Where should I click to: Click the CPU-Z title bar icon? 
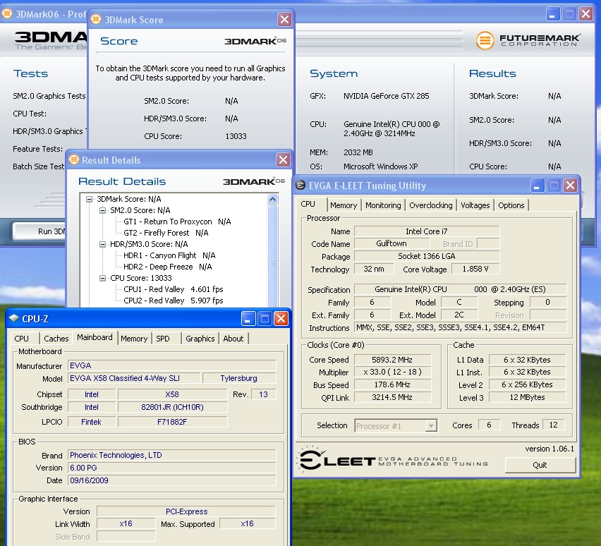point(14,318)
